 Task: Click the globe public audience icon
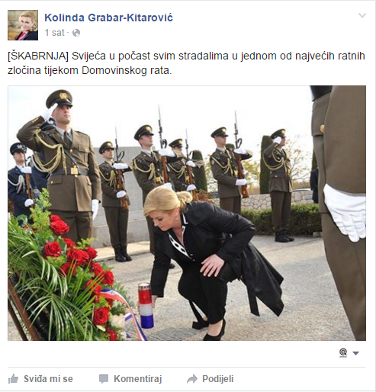pyautogui.click(x=76, y=33)
